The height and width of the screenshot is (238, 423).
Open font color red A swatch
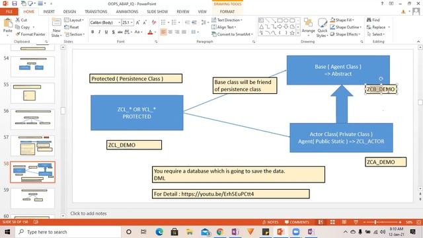tap(150, 32)
